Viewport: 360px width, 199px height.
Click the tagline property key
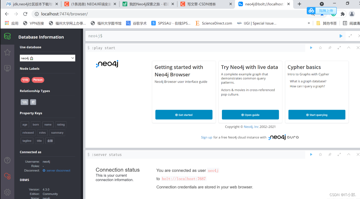pos(27,141)
